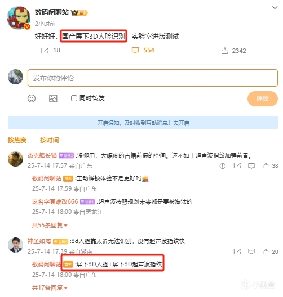The image size is (283, 297).
Task: Like 杰克船长猫's comment with 38 likes
Action: tap(266, 166)
